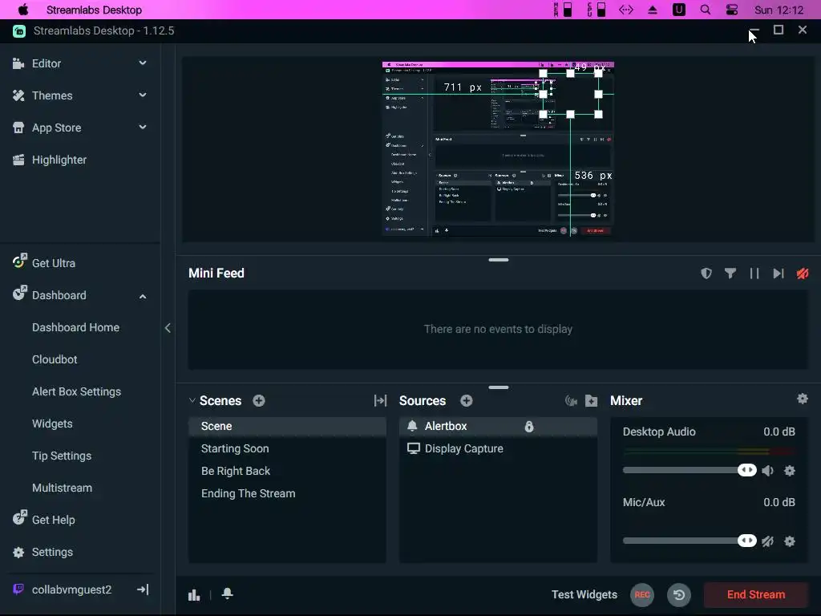The width and height of the screenshot is (821, 616).
Task: Open the Cloudbot page
Action: 55,359
